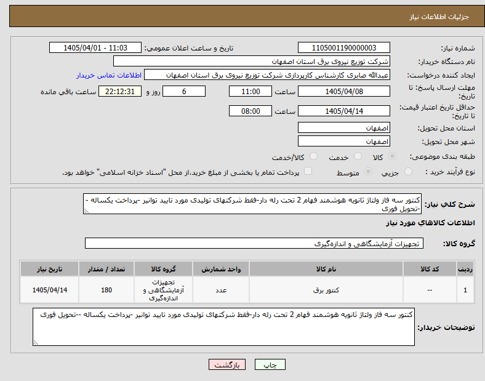Click the remaining days field showing 6
This screenshot has width=485, height=381.
tap(184, 91)
